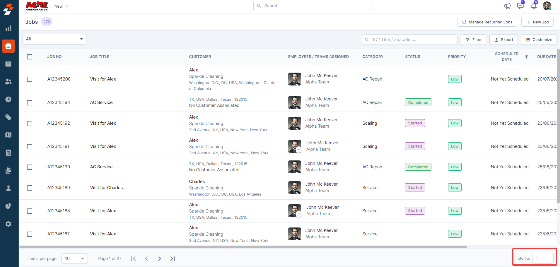Click the horizontal scrollbar below the table

click(243, 247)
